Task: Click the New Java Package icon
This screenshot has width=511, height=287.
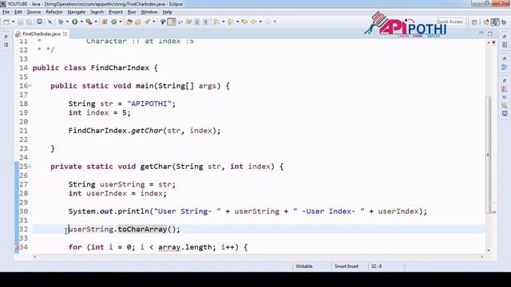Action: tap(105, 22)
